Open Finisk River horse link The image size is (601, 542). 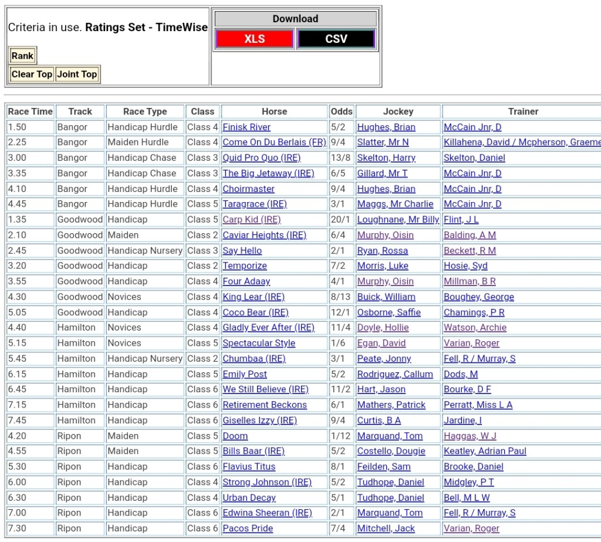pos(247,127)
